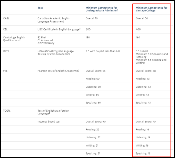This screenshot has height=158, width=175.
Task: Click 'Test of English as a Foreign Language'
Action: point(53,112)
